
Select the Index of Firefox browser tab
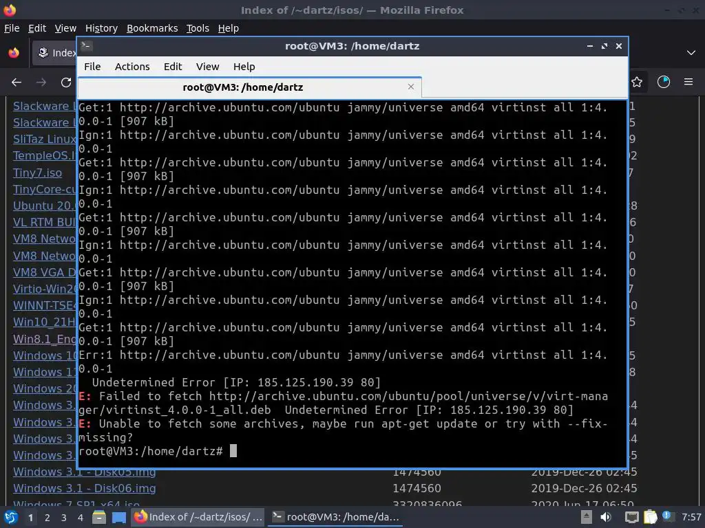point(54,53)
